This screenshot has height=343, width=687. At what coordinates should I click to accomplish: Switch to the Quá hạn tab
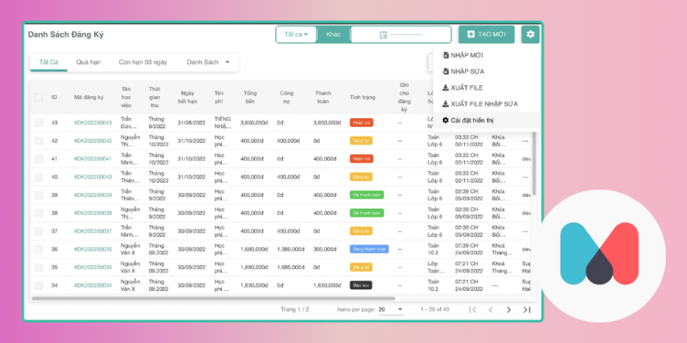88,62
